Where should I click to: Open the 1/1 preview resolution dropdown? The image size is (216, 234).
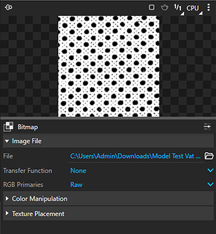pyautogui.click(x=179, y=9)
